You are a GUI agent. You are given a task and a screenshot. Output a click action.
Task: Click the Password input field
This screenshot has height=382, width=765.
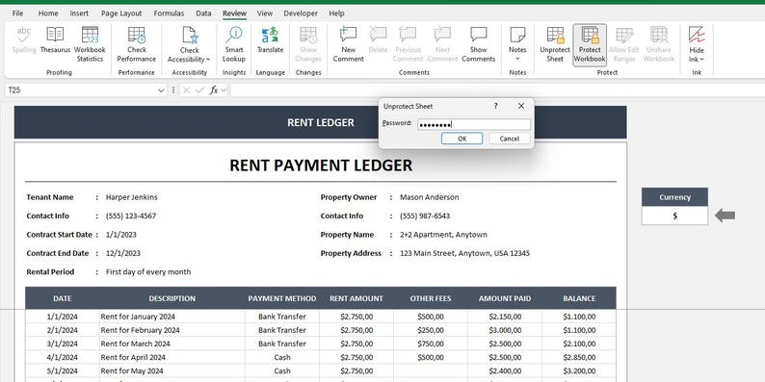474,124
